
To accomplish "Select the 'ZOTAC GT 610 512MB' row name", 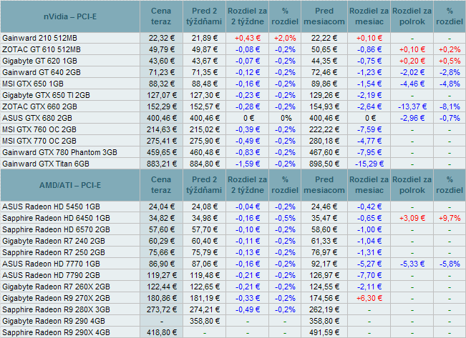I will 42,49.
